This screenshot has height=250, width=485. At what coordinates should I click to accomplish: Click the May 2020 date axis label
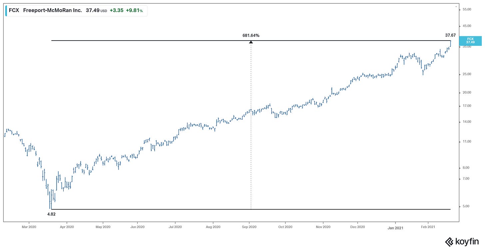103,227
